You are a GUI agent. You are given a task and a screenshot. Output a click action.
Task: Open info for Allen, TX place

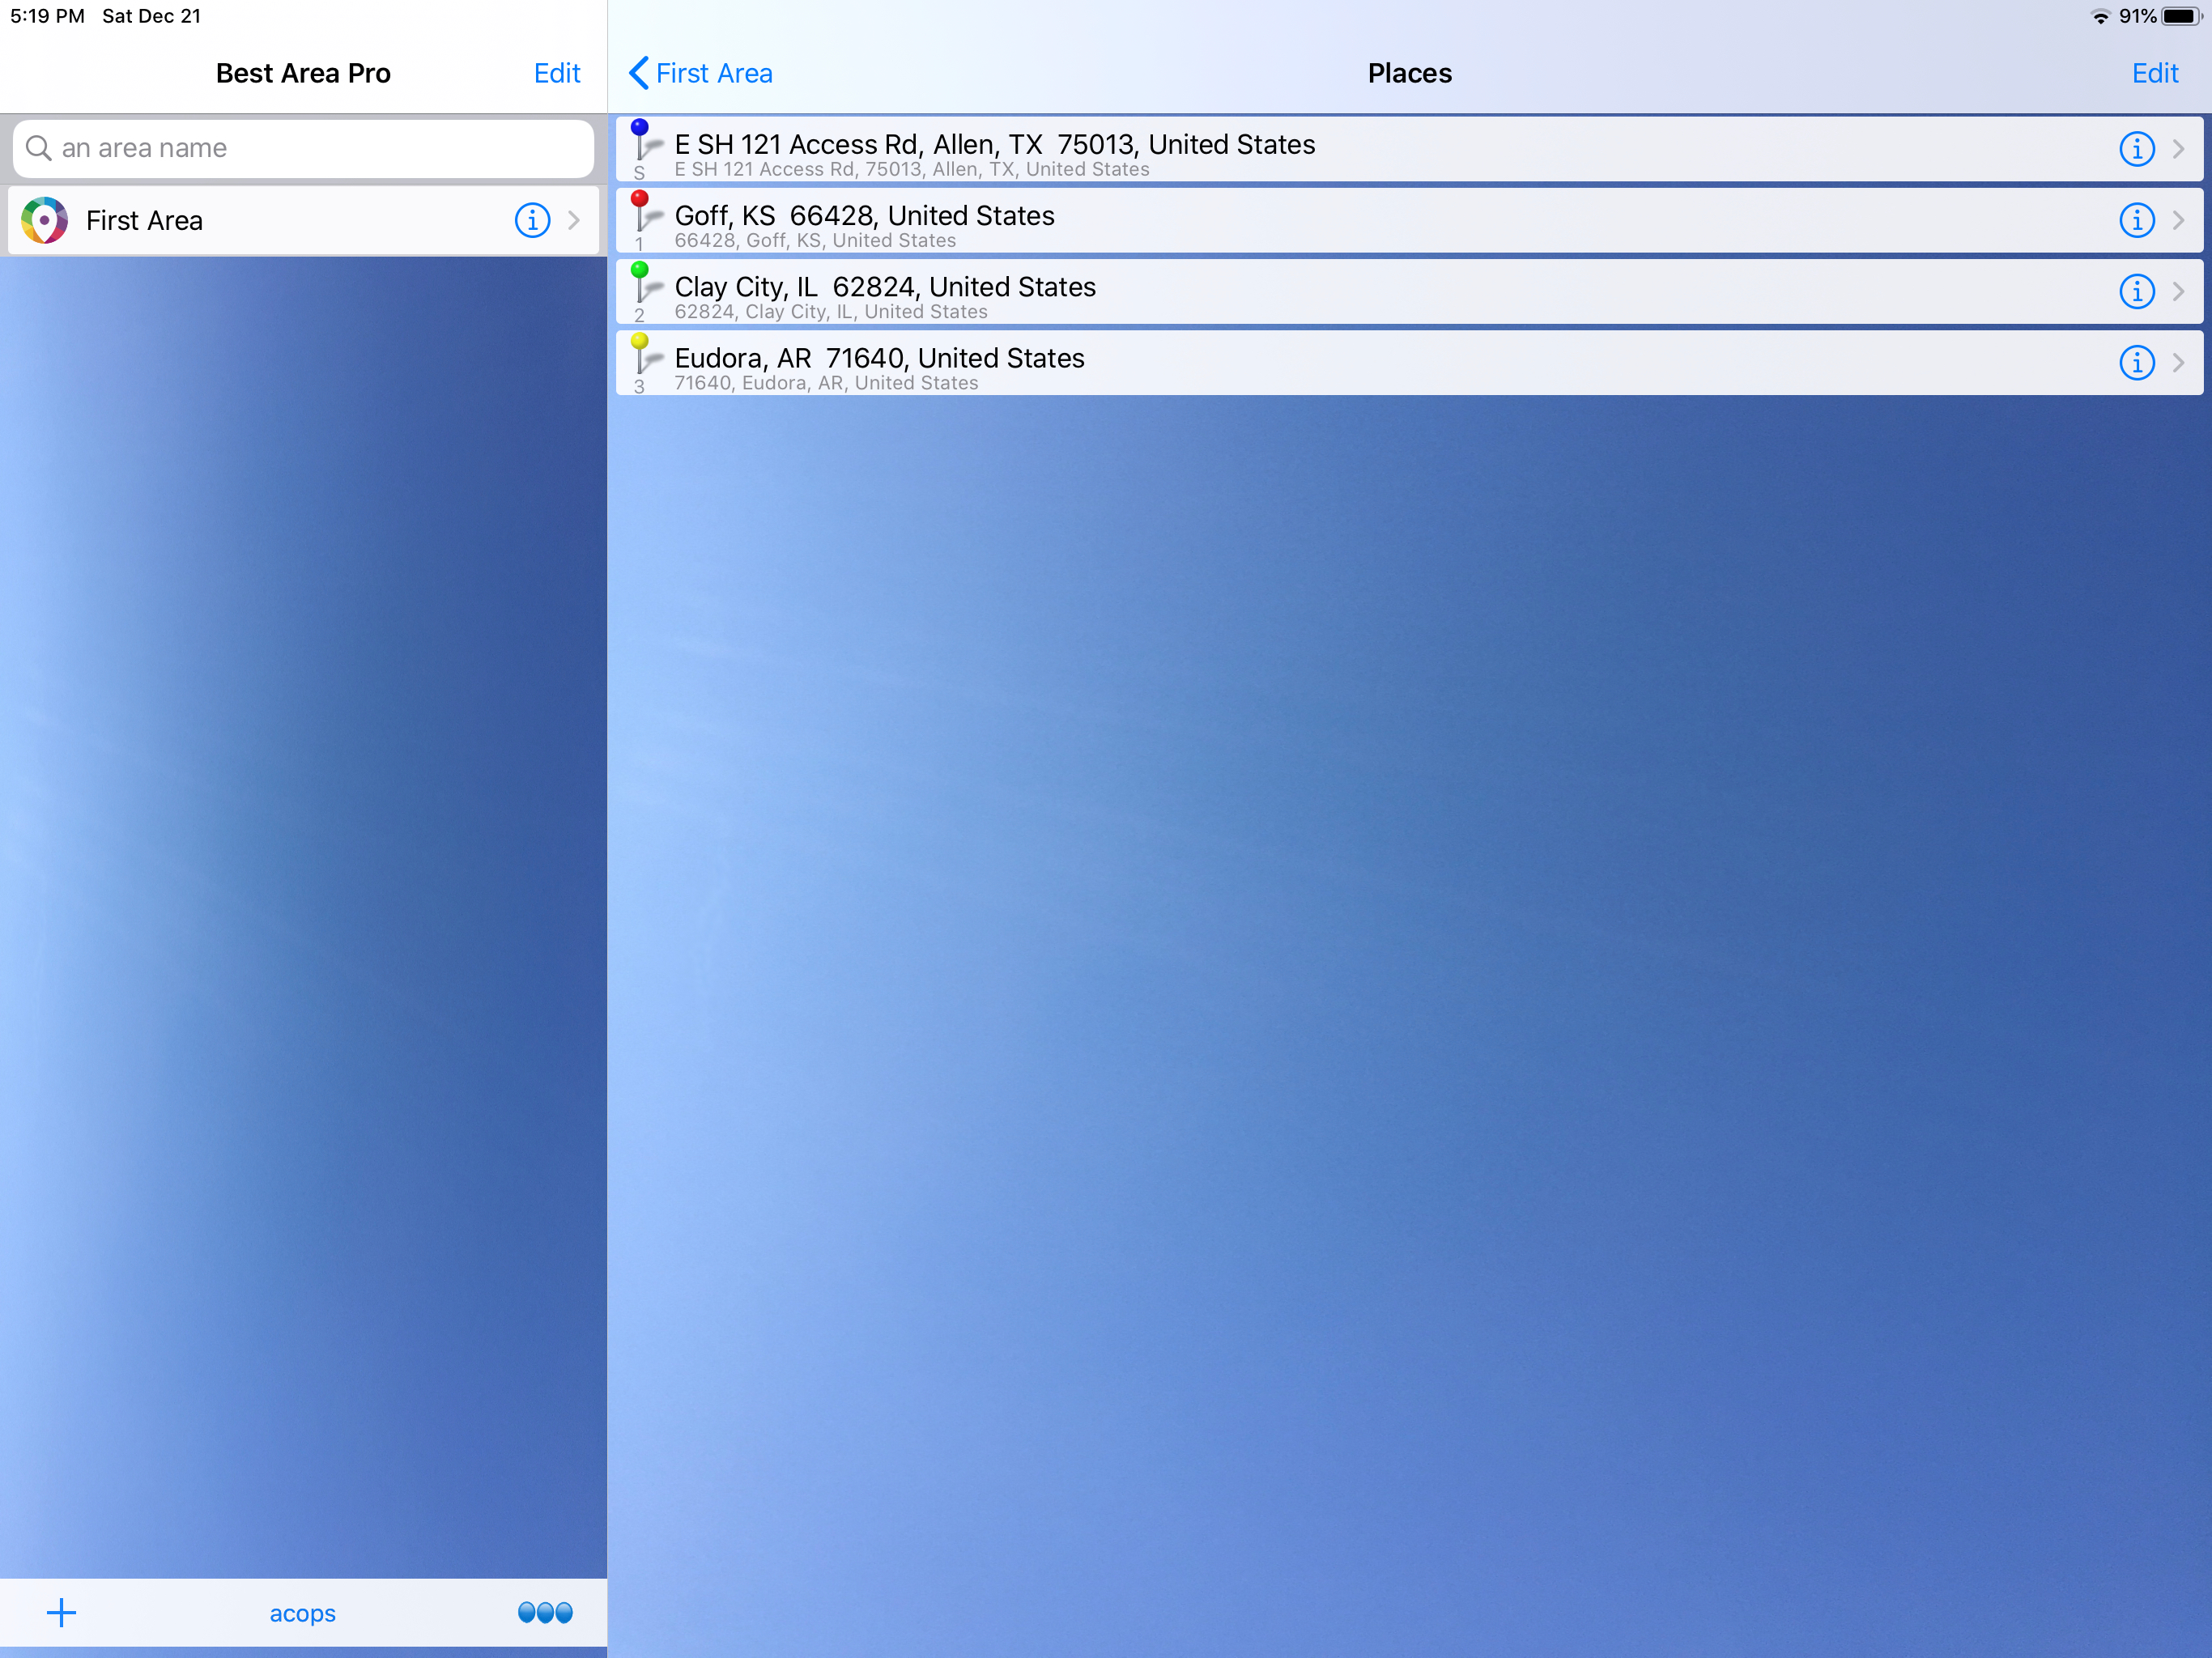click(2136, 149)
